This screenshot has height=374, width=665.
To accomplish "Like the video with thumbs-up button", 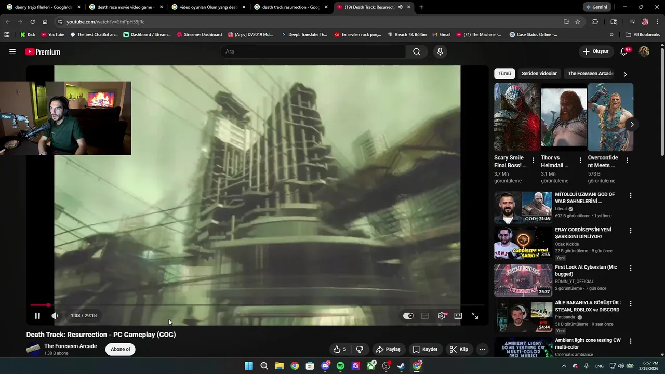I will click(340, 349).
